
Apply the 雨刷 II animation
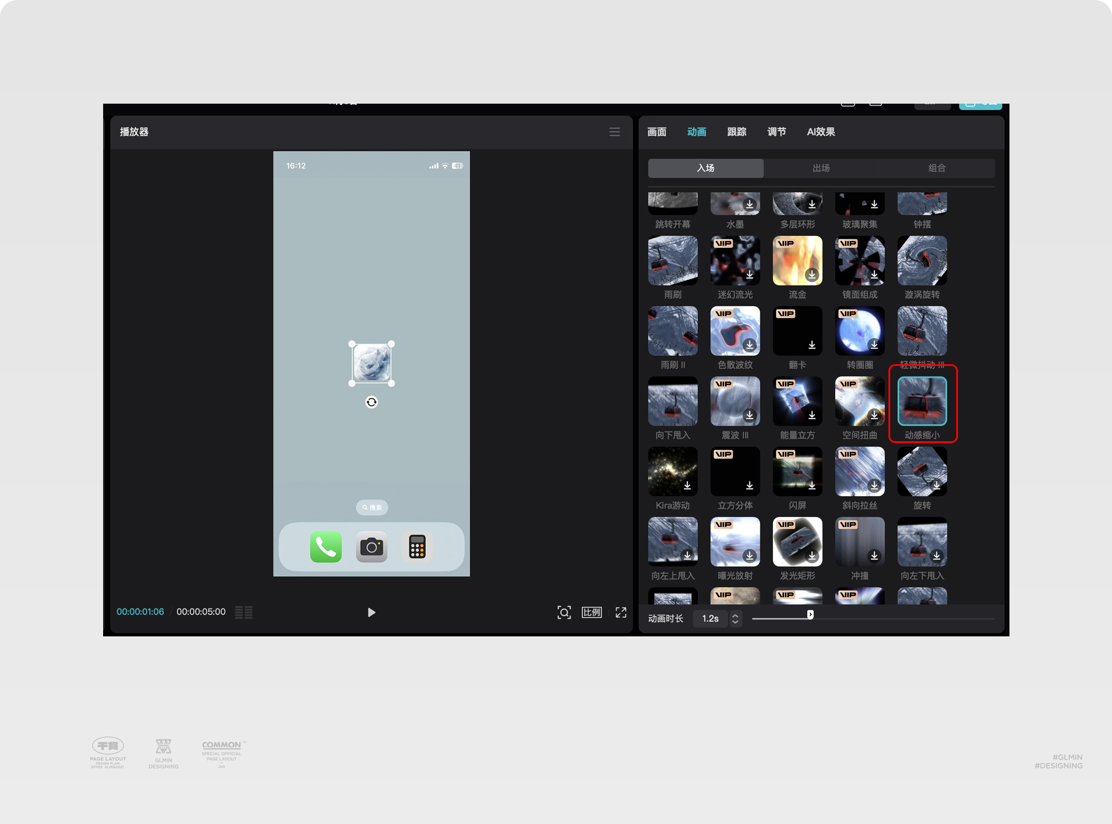[673, 331]
